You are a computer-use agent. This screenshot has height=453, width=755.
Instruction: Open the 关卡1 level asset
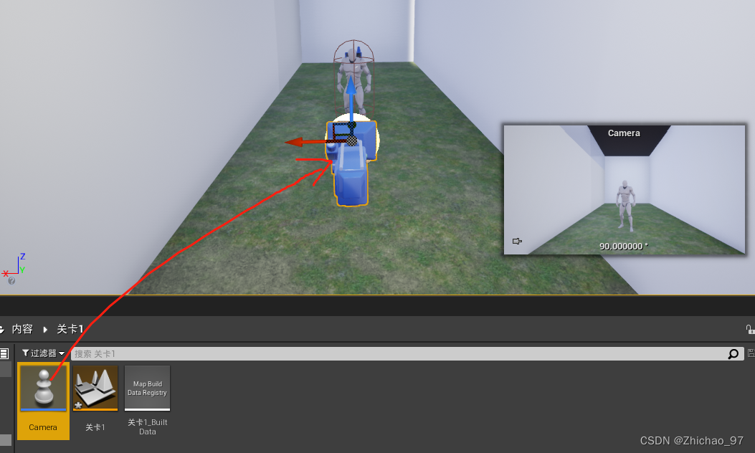95,388
